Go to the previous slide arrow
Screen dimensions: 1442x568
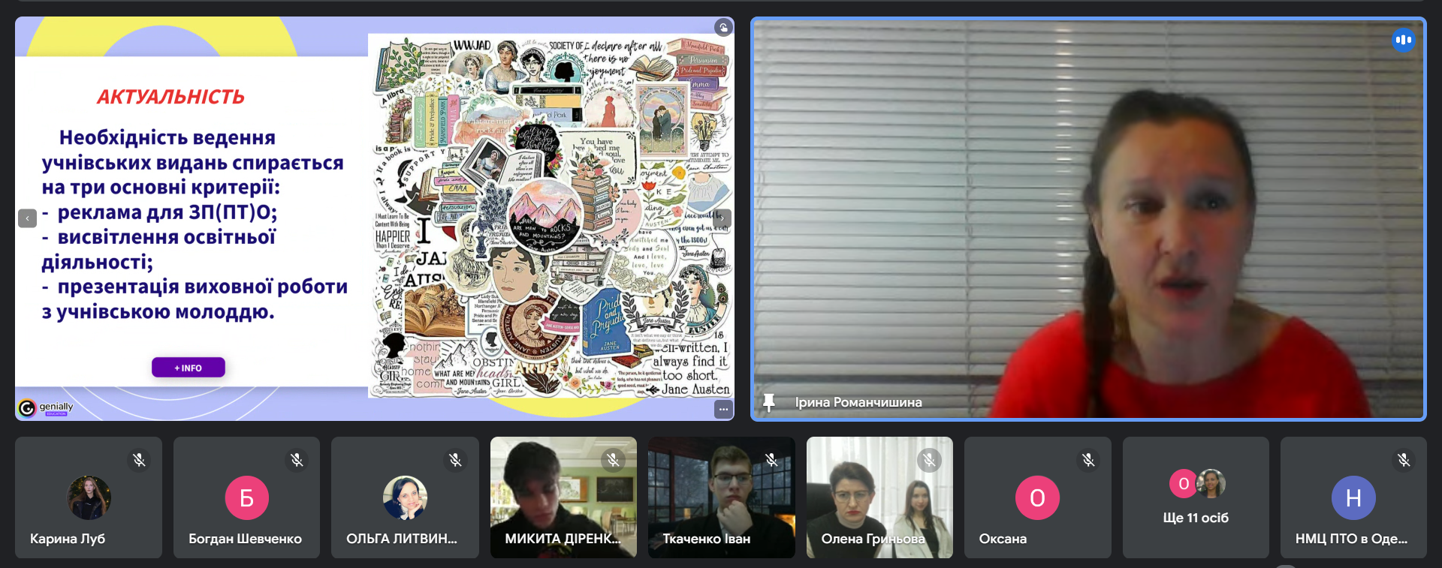(27, 218)
